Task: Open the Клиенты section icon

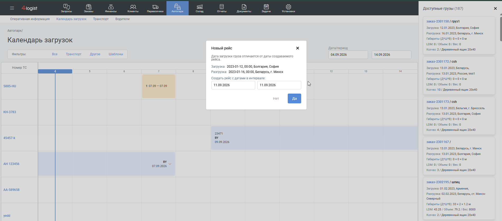Action: click(133, 7)
